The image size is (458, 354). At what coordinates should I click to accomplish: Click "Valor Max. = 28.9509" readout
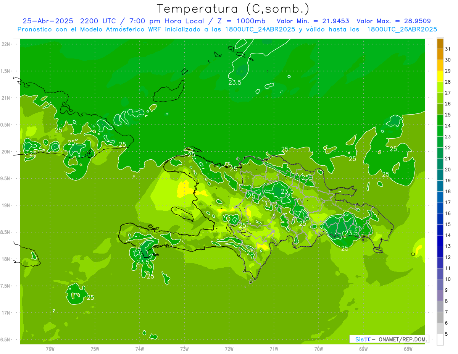tap(394, 21)
